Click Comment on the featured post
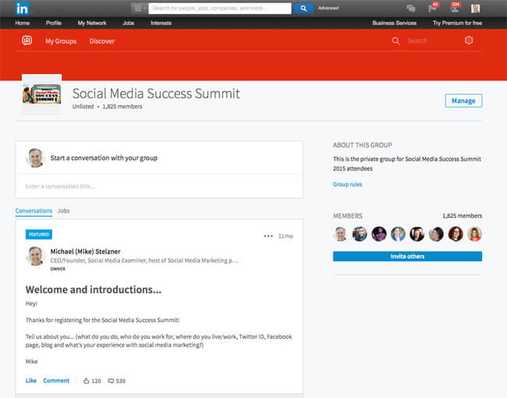This screenshot has width=507, height=398. coord(56,381)
